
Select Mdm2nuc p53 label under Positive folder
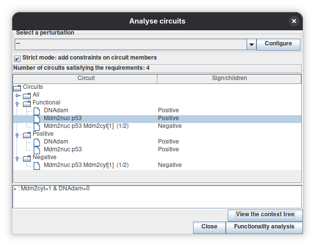(x=63, y=149)
